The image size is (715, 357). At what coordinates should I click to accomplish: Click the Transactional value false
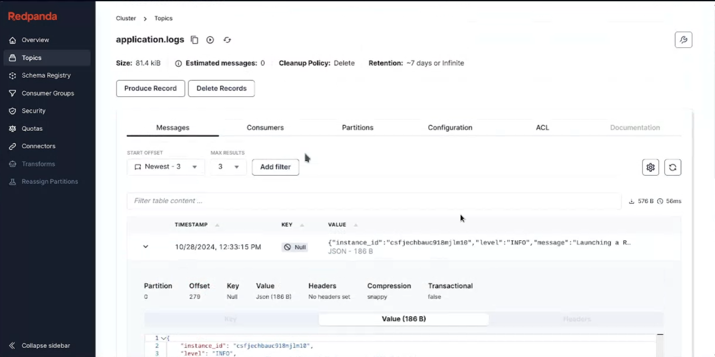pos(434,297)
